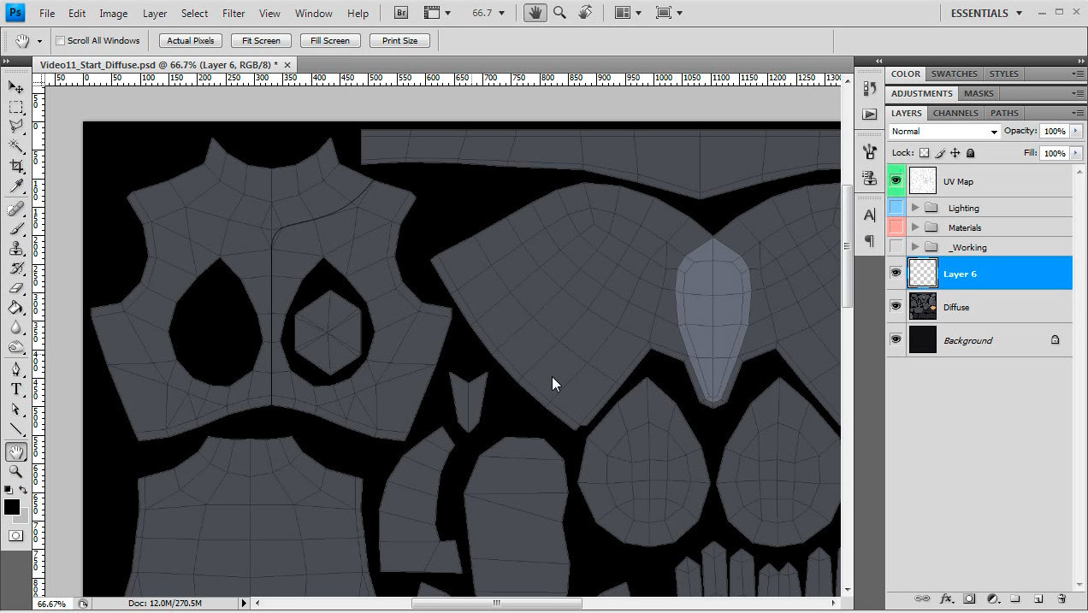Viewport: 1088px width, 613px height.
Task: Click the Launch Bridge icon
Action: tap(400, 13)
